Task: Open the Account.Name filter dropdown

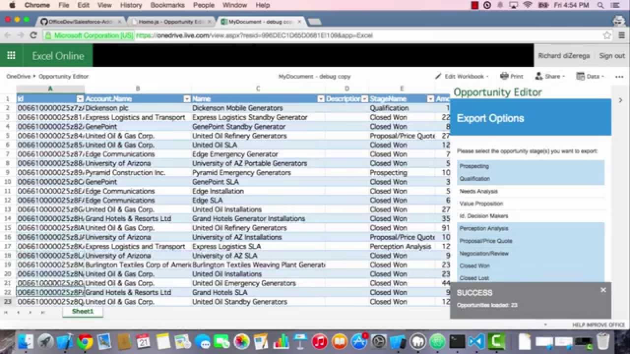Action: (187, 99)
